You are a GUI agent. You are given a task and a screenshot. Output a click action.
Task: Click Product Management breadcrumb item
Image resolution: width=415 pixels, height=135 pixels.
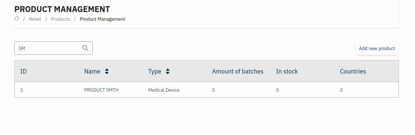coord(102,19)
